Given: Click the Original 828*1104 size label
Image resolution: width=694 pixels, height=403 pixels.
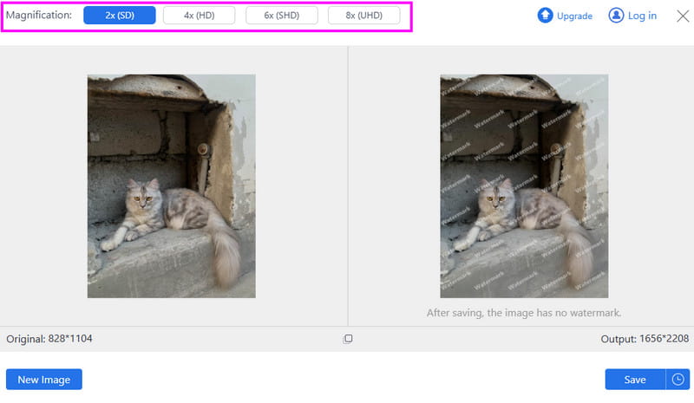Looking at the screenshot, I should coord(49,339).
